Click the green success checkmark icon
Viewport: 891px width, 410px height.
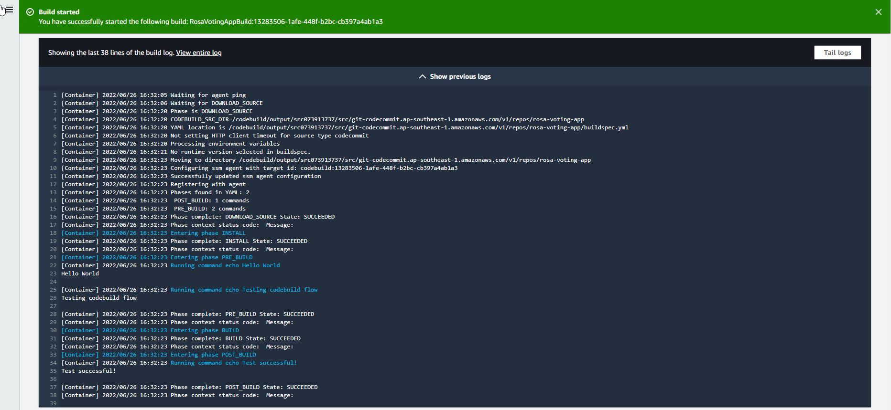tap(30, 12)
